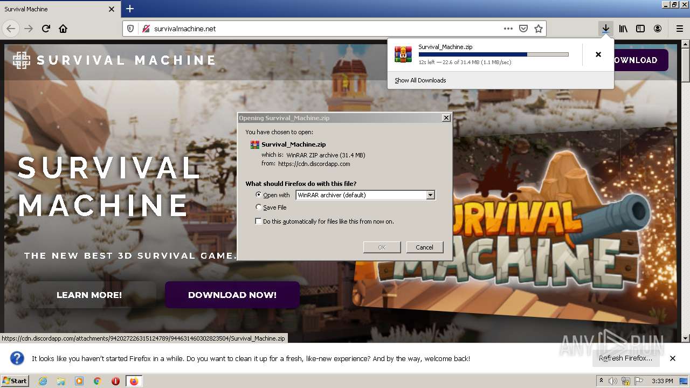The width and height of the screenshot is (690, 388).
Task: Click the DOWNLOAD NOW! button
Action: (232, 295)
